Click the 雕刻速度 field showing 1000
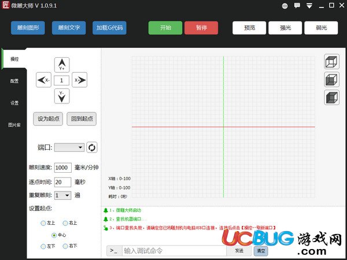 click(x=63, y=168)
